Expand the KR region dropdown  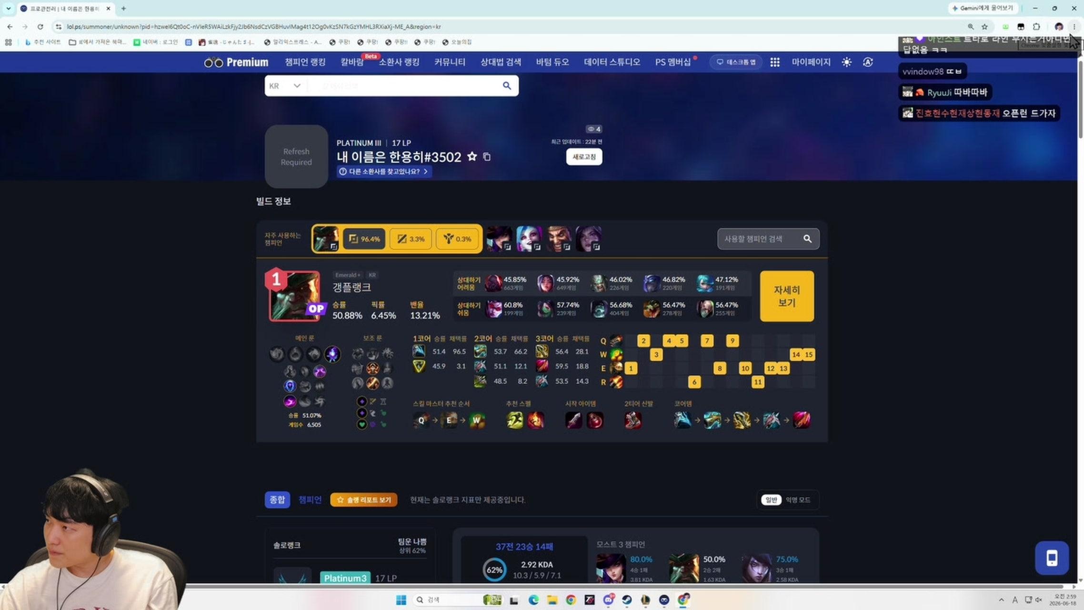point(285,86)
